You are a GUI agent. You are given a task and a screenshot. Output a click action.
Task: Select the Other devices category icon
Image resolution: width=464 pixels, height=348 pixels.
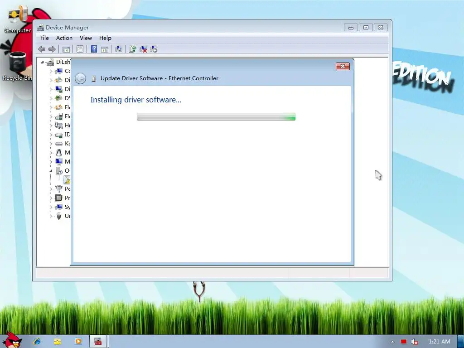59,171
